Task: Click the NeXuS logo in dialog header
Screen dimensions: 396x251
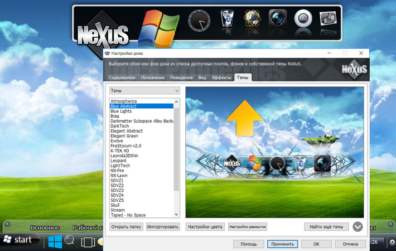Action: pyautogui.click(x=354, y=69)
